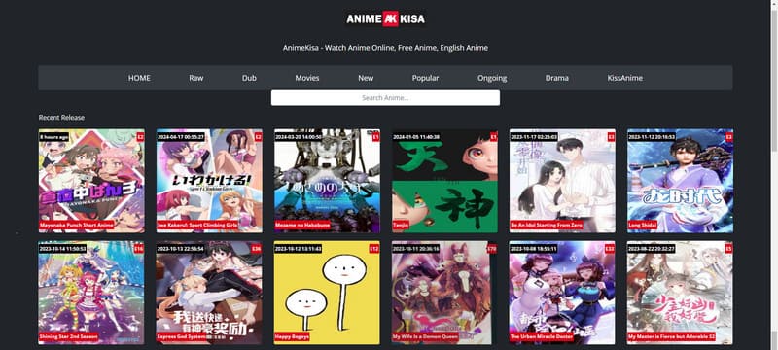The image size is (778, 350).
Task: Click the 'Mayonaka Punch Short Anime' title label
Action: click(77, 226)
